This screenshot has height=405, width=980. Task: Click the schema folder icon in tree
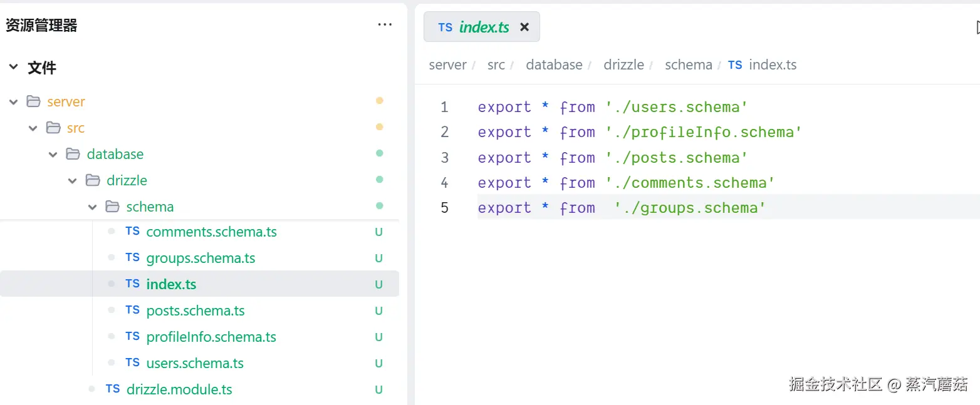(113, 207)
